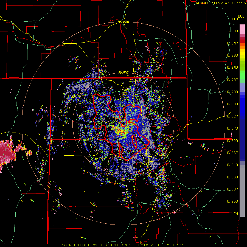Click the 0.573 scale value
Screen dimensions: 247x247
(232, 128)
